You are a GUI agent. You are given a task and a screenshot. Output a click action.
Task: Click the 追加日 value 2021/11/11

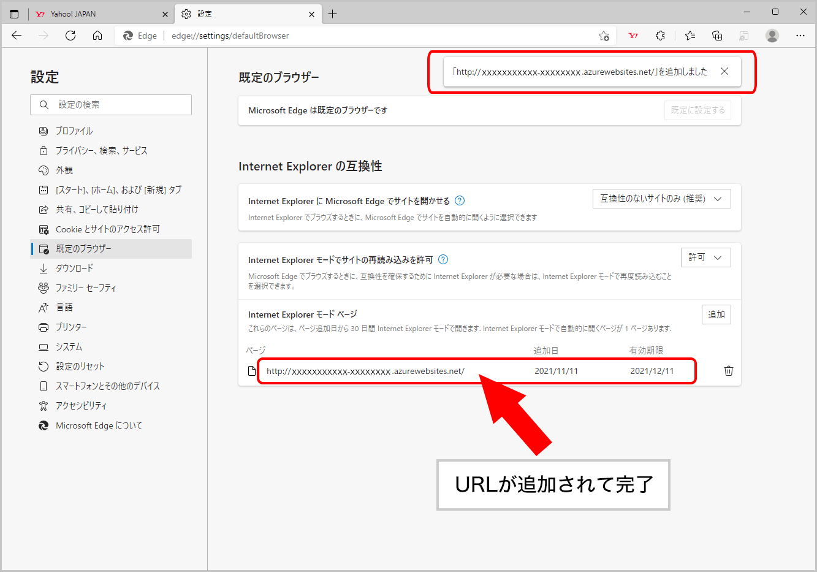click(x=556, y=371)
